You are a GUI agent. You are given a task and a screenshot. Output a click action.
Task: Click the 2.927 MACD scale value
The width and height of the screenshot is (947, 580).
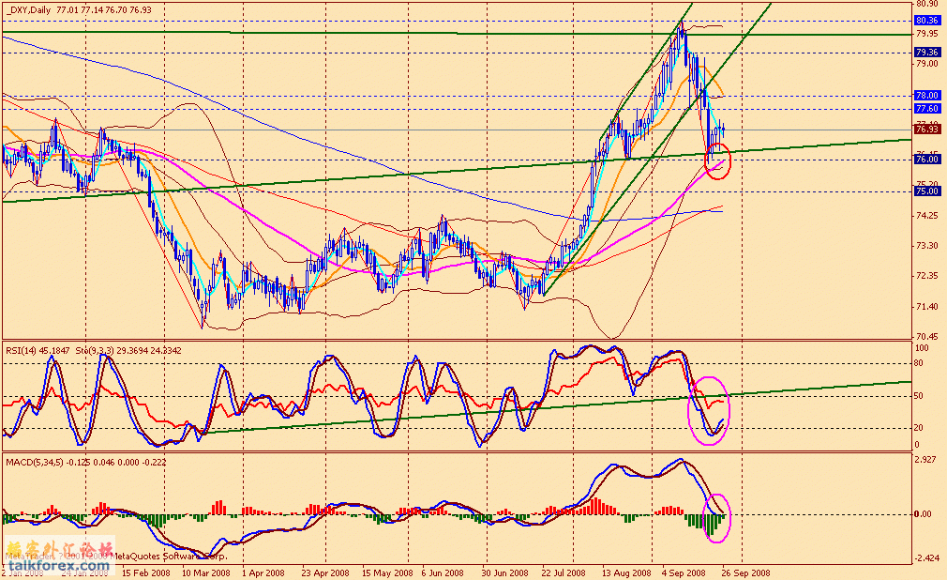[927, 460]
